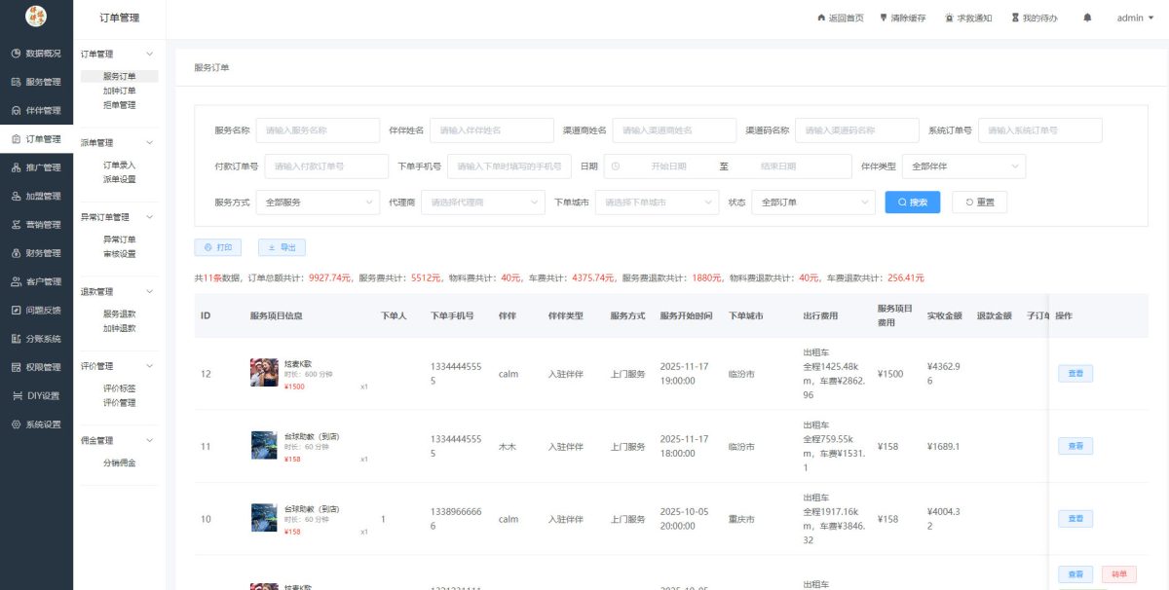This screenshot has width=1169, height=590.
Task: Select 审核设置 in the submenu
Action: point(120,254)
